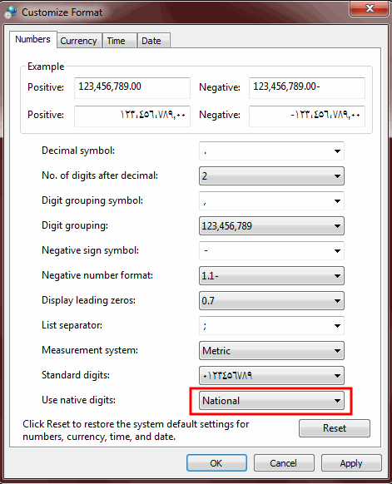Viewport: 392px width, 484px height.
Task: Close the Customize Format dialog
Action: click(x=369, y=8)
